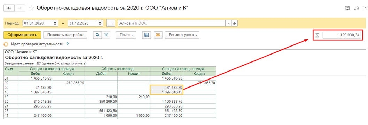368x125 pixels.
Task: Click Показать настройки button
Action: tap(65, 35)
